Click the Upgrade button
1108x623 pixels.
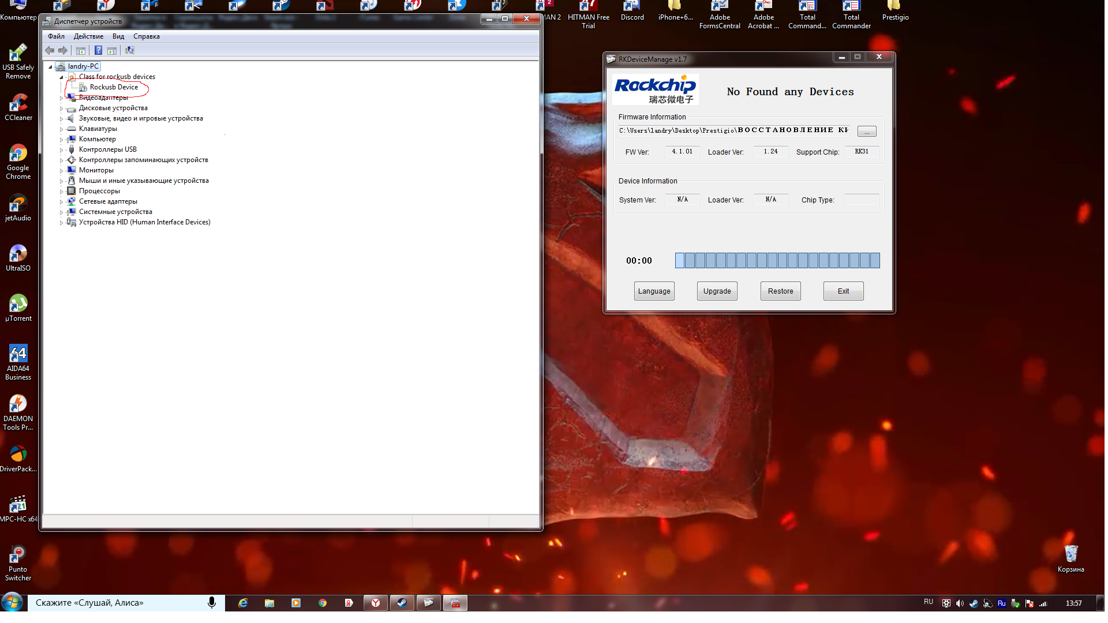(717, 291)
